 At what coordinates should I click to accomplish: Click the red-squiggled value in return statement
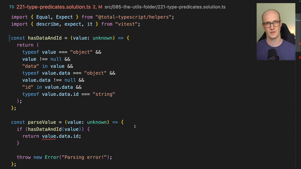[49, 136]
